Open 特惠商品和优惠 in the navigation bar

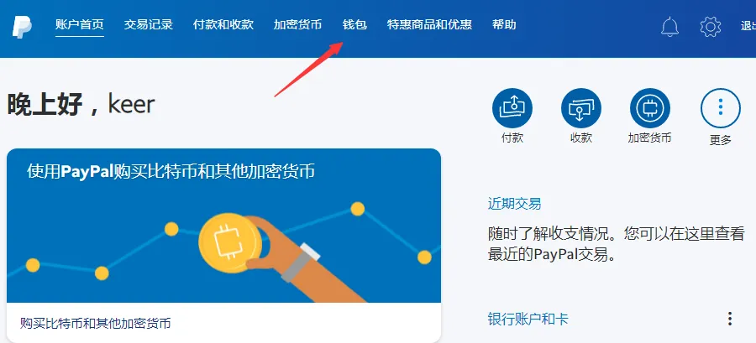click(x=429, y=24)
